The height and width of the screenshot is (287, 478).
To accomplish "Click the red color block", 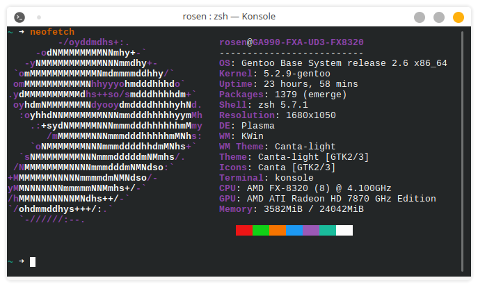I will point(244,231).
